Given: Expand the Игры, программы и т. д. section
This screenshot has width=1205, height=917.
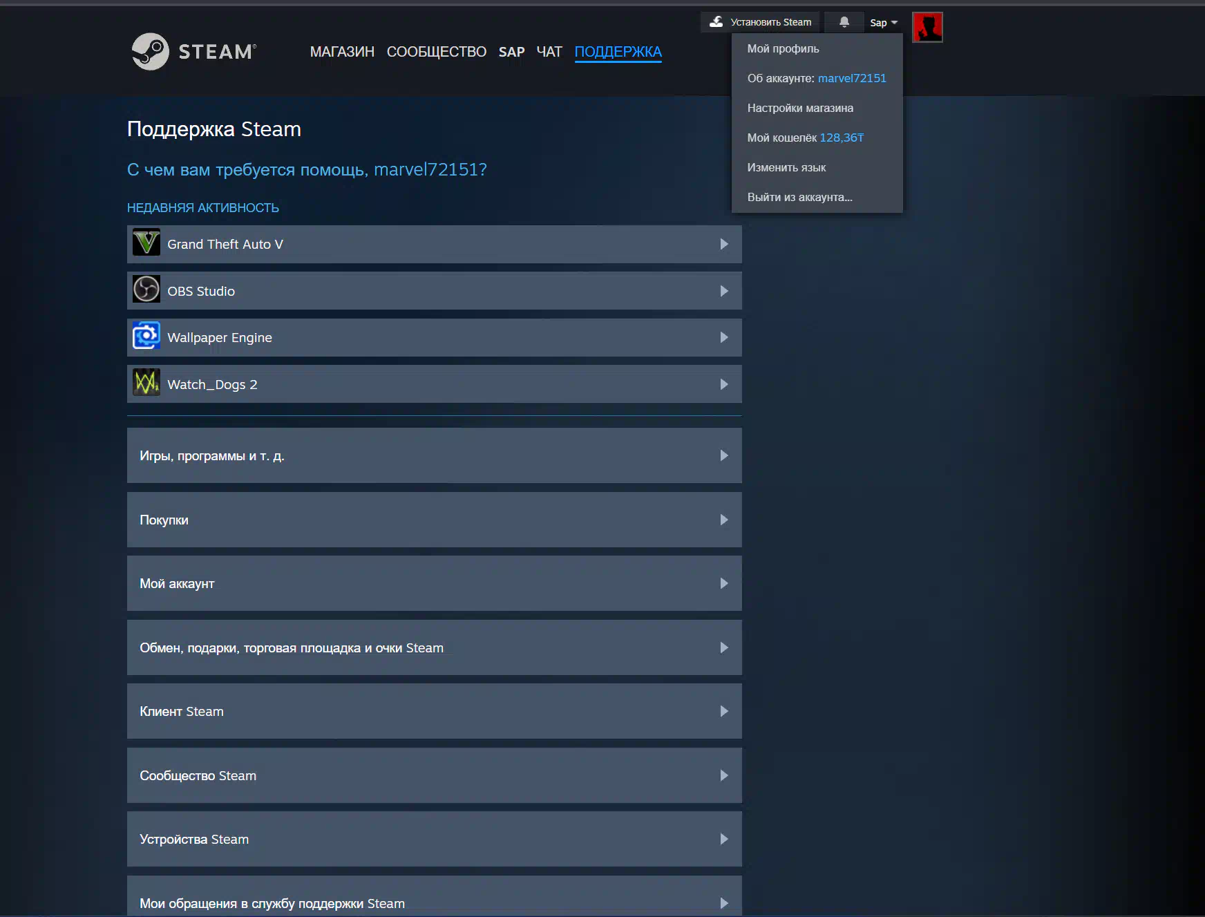Looking at the screenshot, I should tap(434, 455).
